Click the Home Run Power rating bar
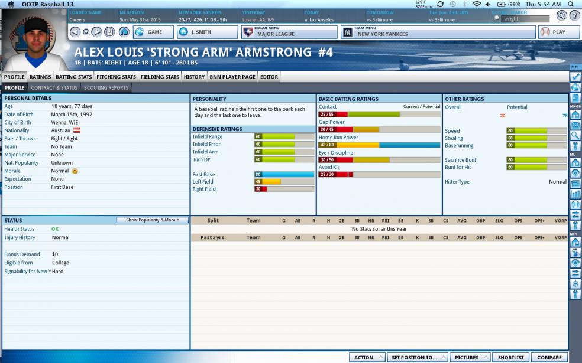The height and width of the screenshot is (363, 582). point(379,145)
